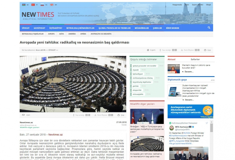Click the New Times logo
The image size is (235, 160).
point(38,16)
